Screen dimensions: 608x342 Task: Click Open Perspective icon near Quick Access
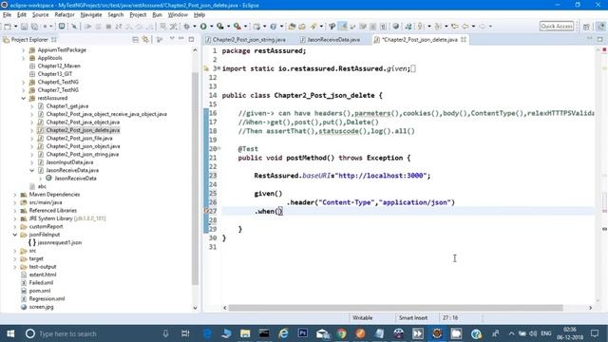pyautogui.click(x=586, y=27)
